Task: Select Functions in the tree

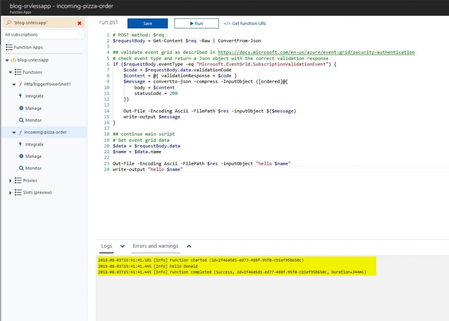Action: pos(32,72)
